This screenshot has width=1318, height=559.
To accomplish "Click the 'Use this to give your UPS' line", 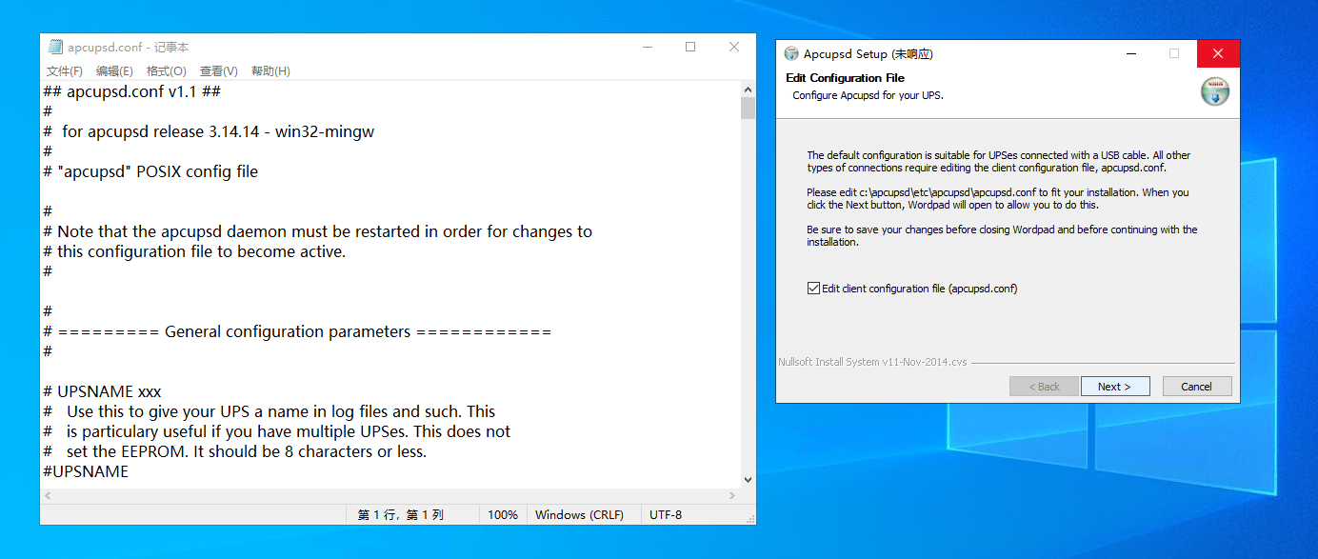I will pos(270,411).
